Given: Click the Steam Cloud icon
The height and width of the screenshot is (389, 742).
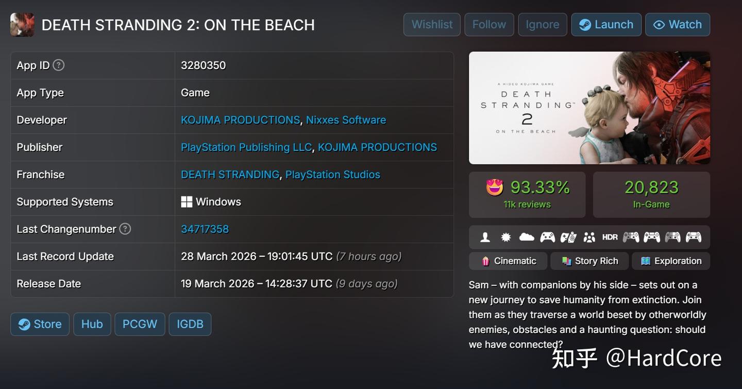Looking at the screenshot, I should pyautogui.click(x=527, y=237).
